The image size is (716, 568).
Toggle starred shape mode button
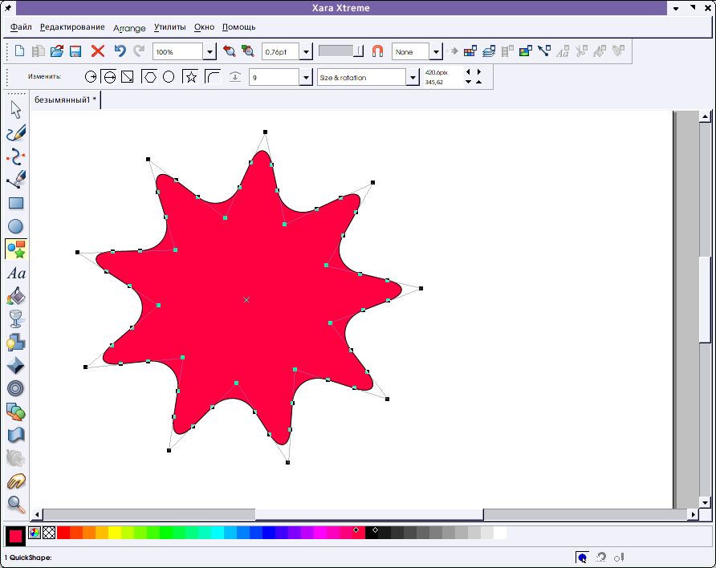click(190, 77)
